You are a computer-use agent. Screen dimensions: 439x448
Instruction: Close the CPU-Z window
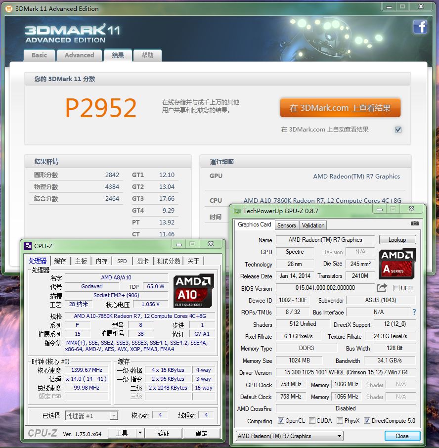(x=211, y=244)
